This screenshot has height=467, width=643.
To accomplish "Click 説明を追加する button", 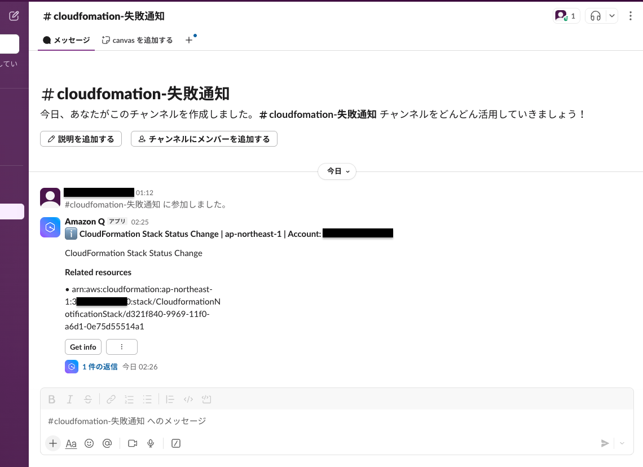I will [81, 139].
